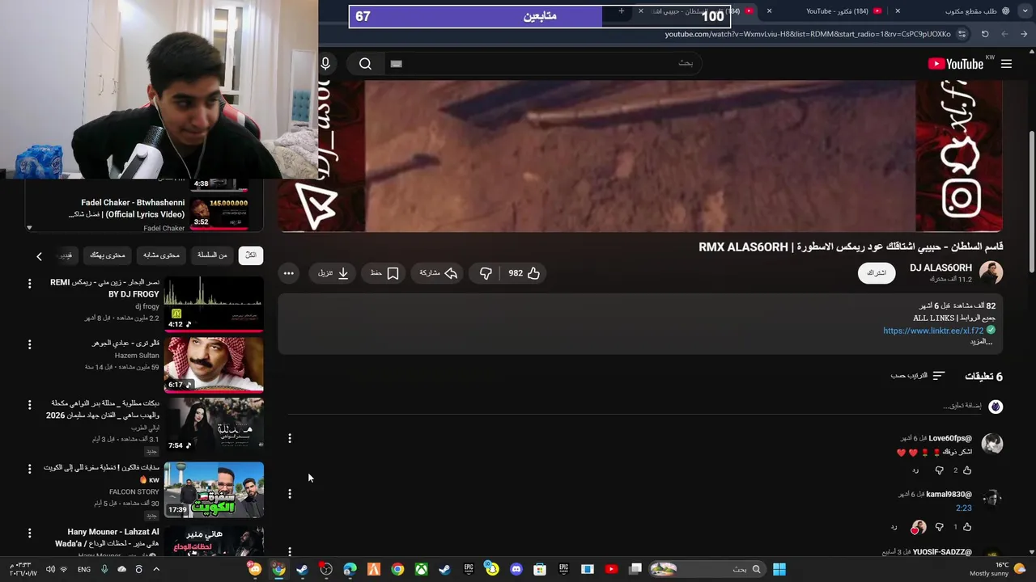This screenshot has width=1036, height=582.
Task: Show more filter chips with the chevron arrow
Action: [39, 256]
